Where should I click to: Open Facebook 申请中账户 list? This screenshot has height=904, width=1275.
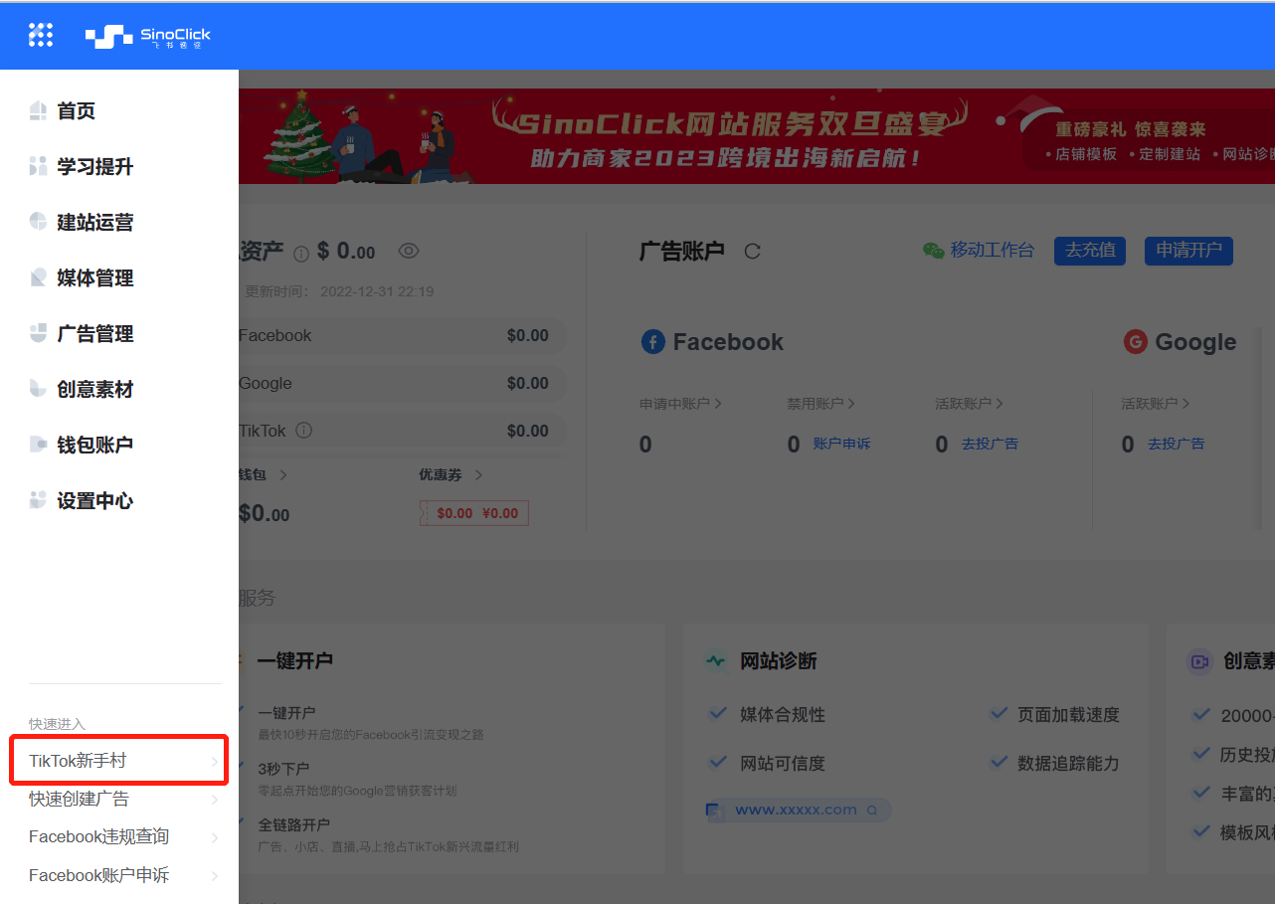680,404
